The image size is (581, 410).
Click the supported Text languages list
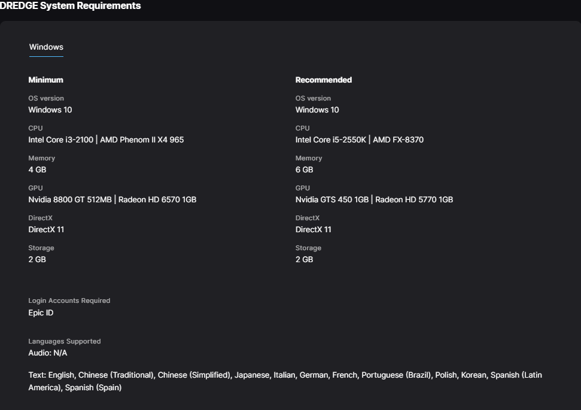click(285, 381)
